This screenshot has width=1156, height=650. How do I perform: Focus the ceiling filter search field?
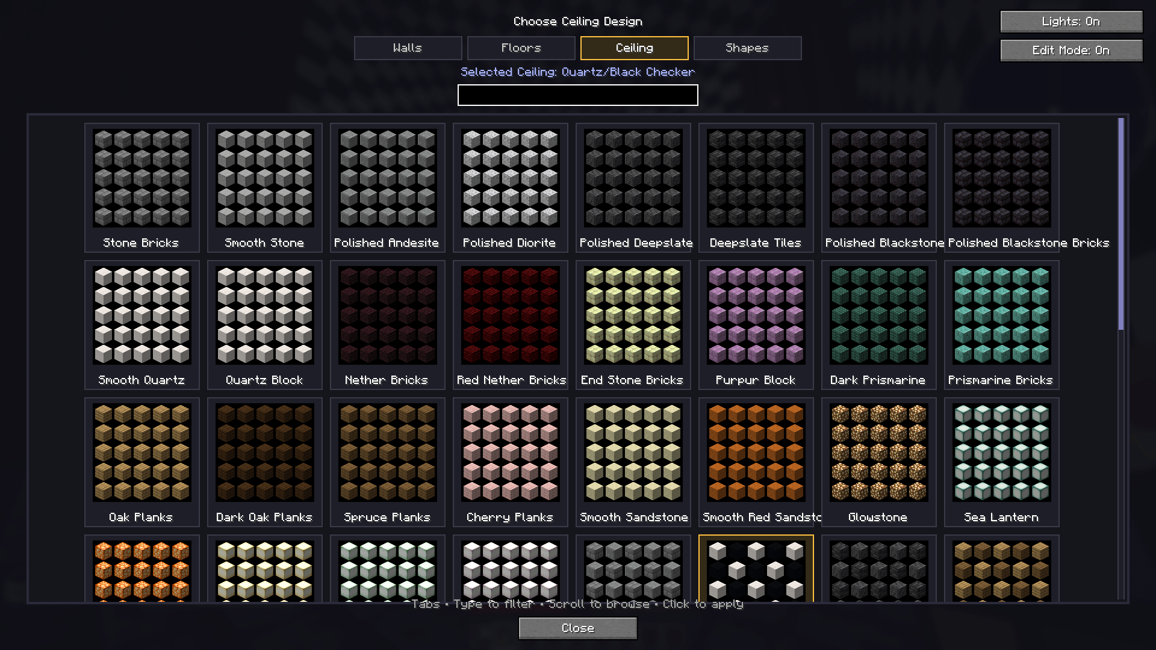click(578, 95)
